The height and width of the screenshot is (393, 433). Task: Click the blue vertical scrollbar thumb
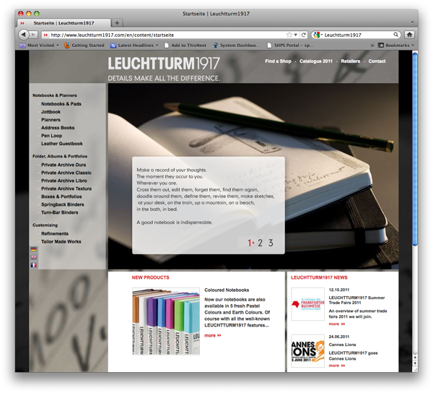415,149
